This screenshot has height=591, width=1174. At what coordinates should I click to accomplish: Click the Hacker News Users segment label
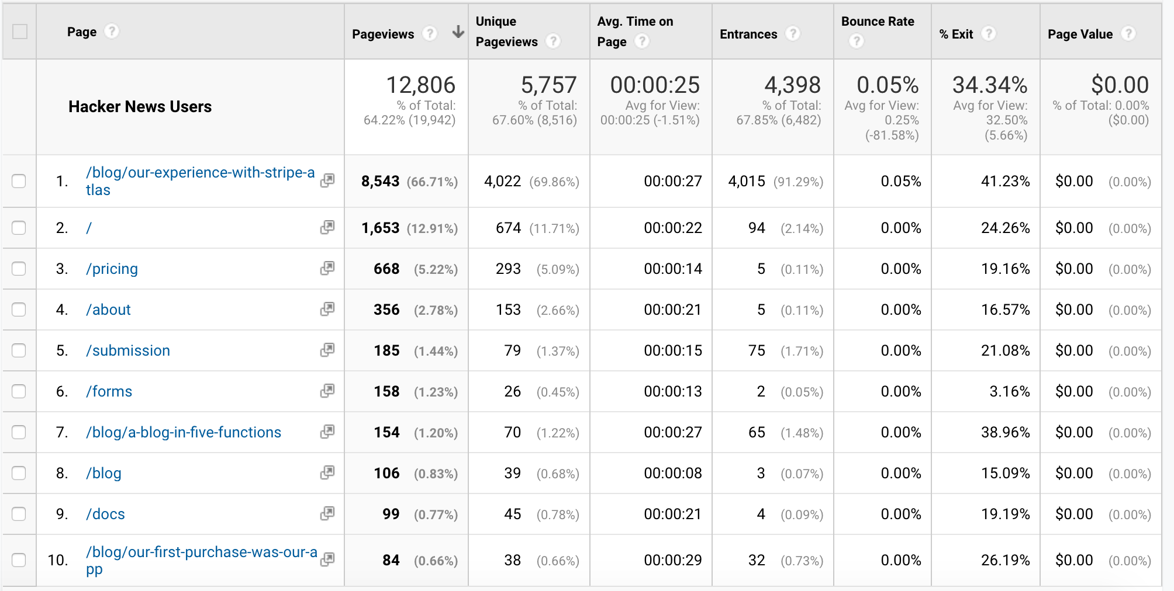pyautogui.click(x=140, y=107)
